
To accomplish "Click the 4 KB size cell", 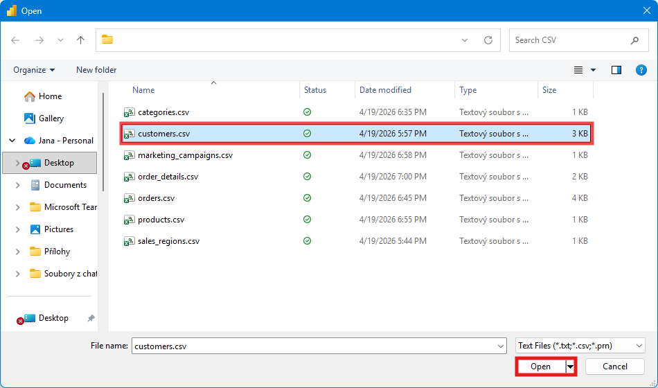I will click(x=580, y=198).
